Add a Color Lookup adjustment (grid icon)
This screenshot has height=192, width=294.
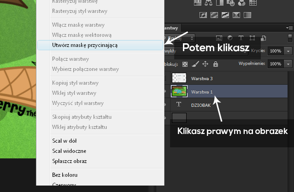[253, 3]
